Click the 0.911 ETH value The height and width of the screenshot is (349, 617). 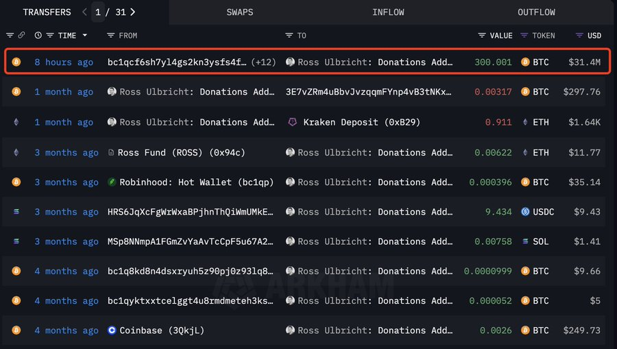coord(498,122)
